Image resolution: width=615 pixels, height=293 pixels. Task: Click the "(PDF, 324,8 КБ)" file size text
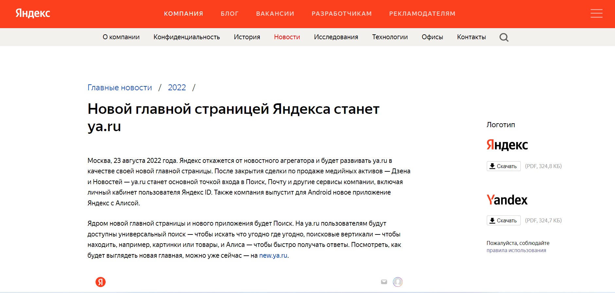[543, 166]
